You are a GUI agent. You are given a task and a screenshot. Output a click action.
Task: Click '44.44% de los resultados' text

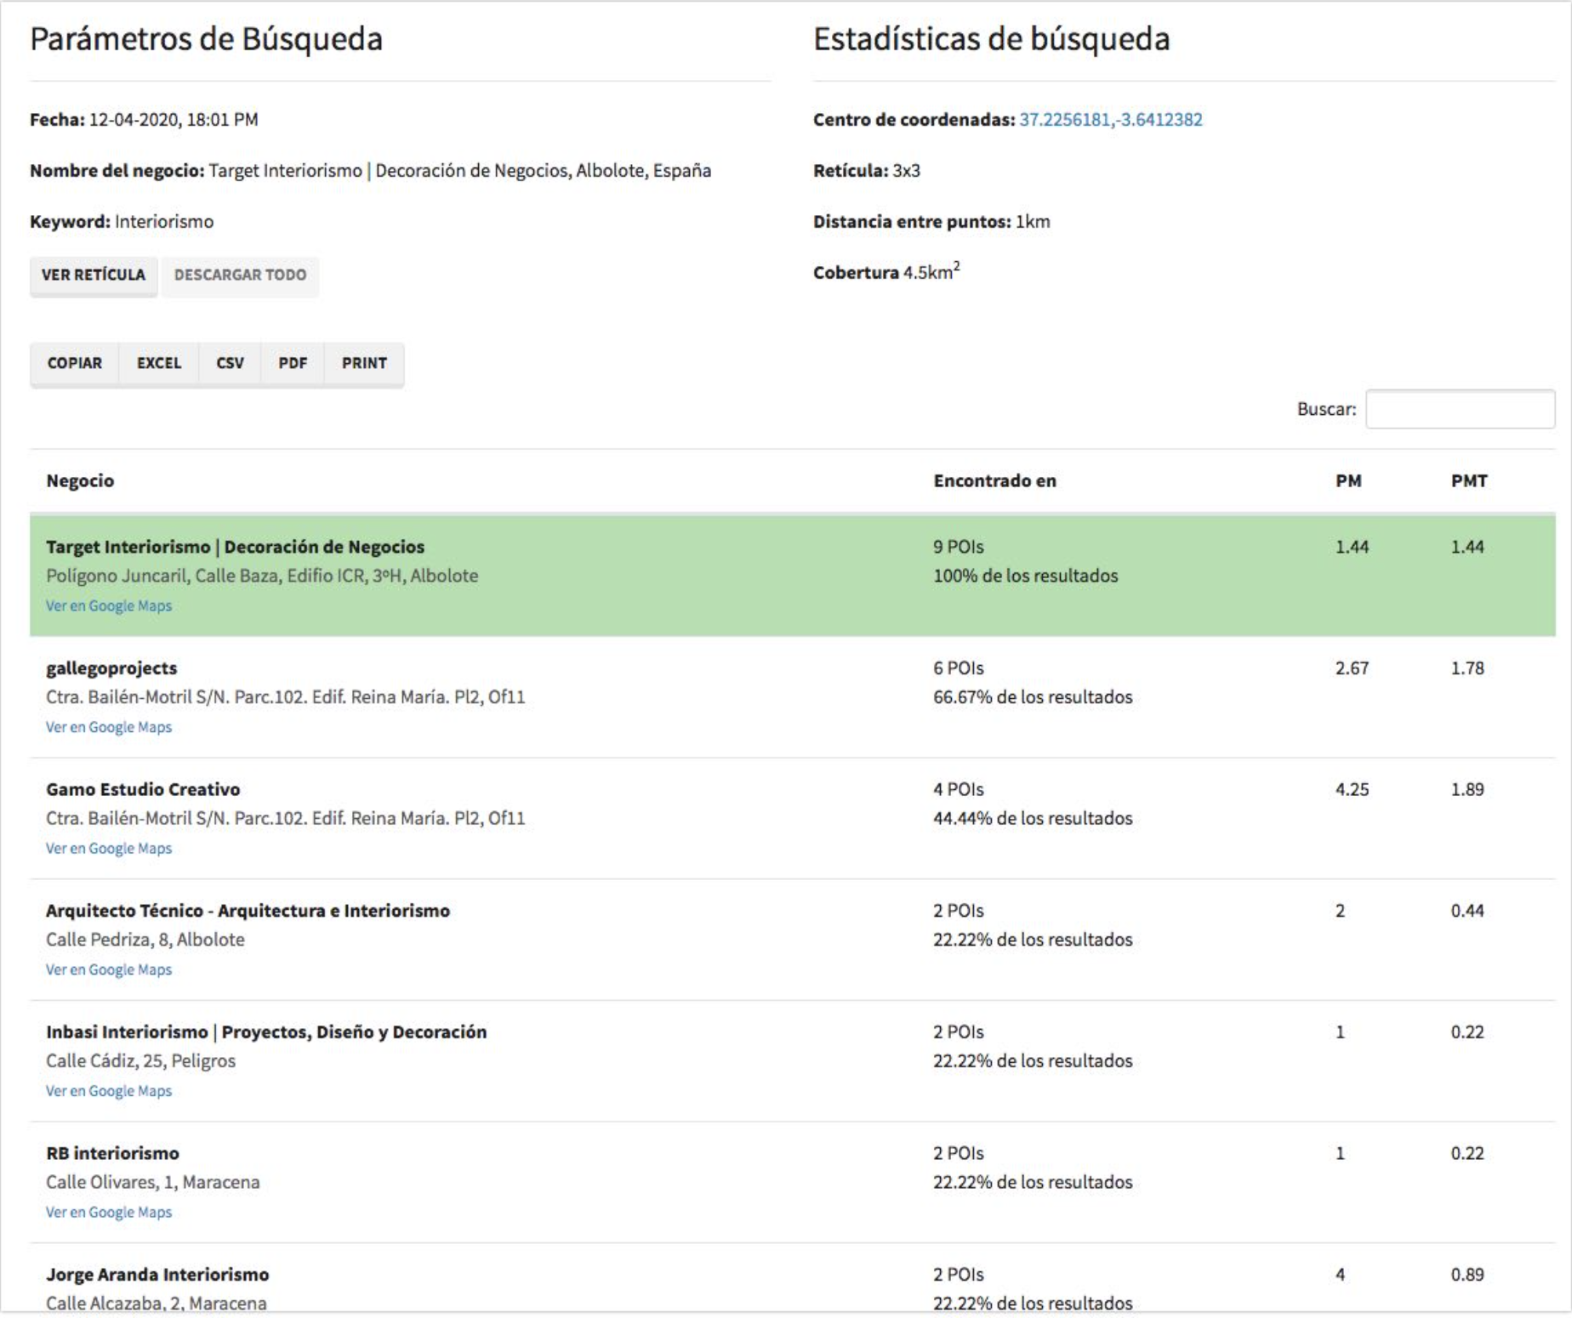(x=1033, y=819)
